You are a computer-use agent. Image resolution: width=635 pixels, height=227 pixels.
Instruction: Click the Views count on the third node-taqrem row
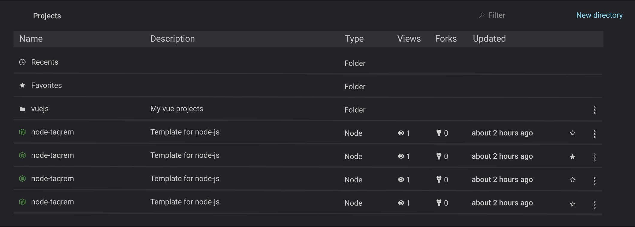pyautogui.click(x=408, y=180)
